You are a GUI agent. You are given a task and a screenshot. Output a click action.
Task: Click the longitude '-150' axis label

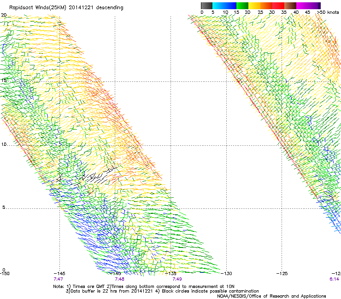pos(5,274)
